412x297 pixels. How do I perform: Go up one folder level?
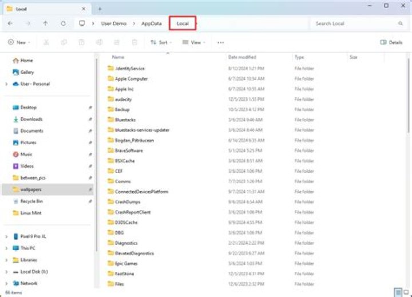pos(45,23)
